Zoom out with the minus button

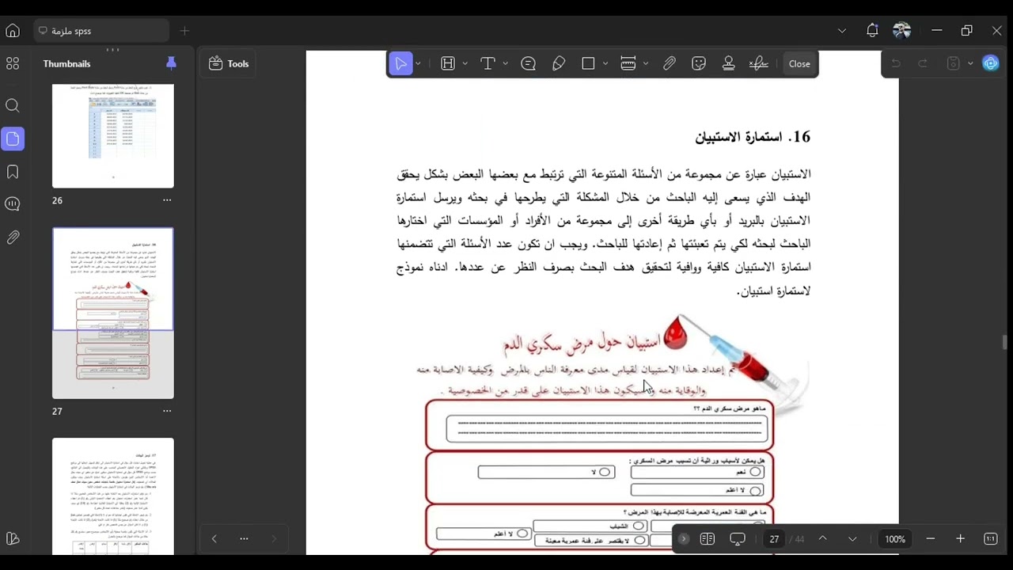click(x=931, y=539)
